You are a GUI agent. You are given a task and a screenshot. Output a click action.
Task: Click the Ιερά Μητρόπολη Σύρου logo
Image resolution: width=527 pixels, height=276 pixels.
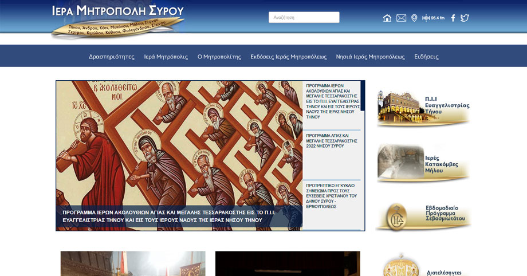click(x=117, y=21)
